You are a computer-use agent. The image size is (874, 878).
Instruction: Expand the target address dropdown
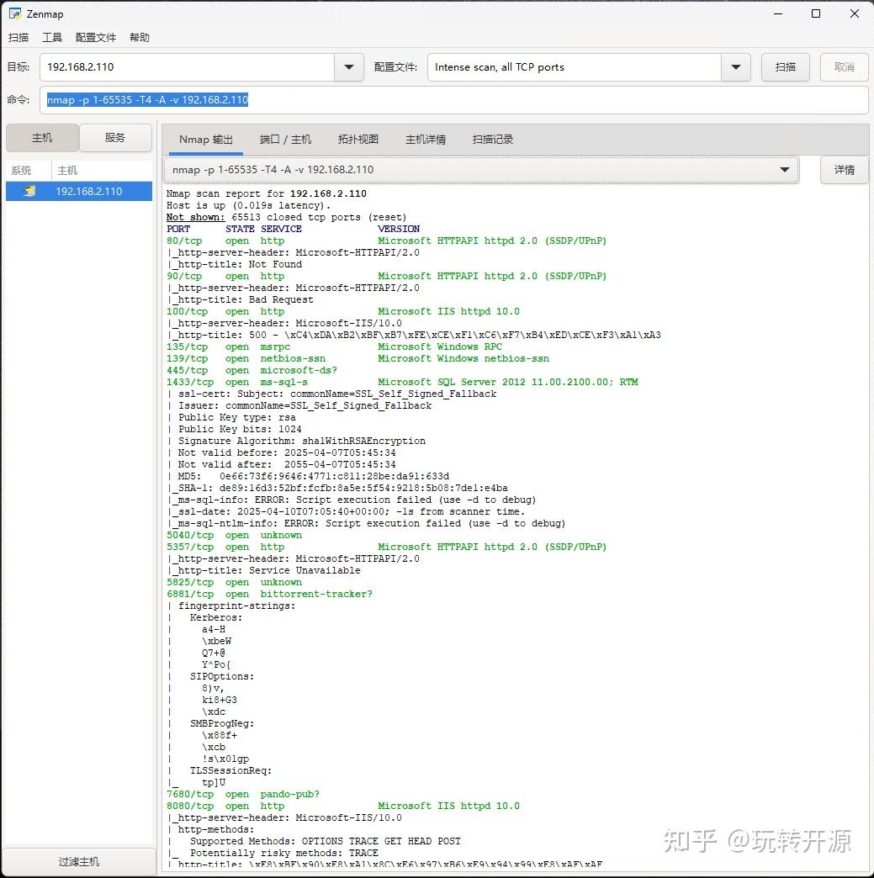(x=347, y=67)
